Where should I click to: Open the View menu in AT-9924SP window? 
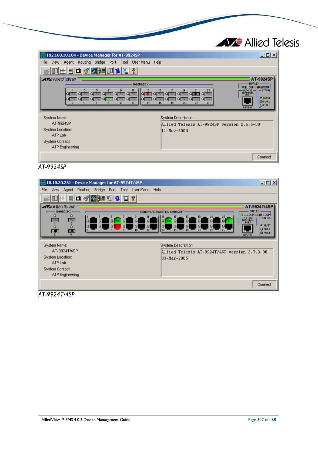click(x=55, y=62)
